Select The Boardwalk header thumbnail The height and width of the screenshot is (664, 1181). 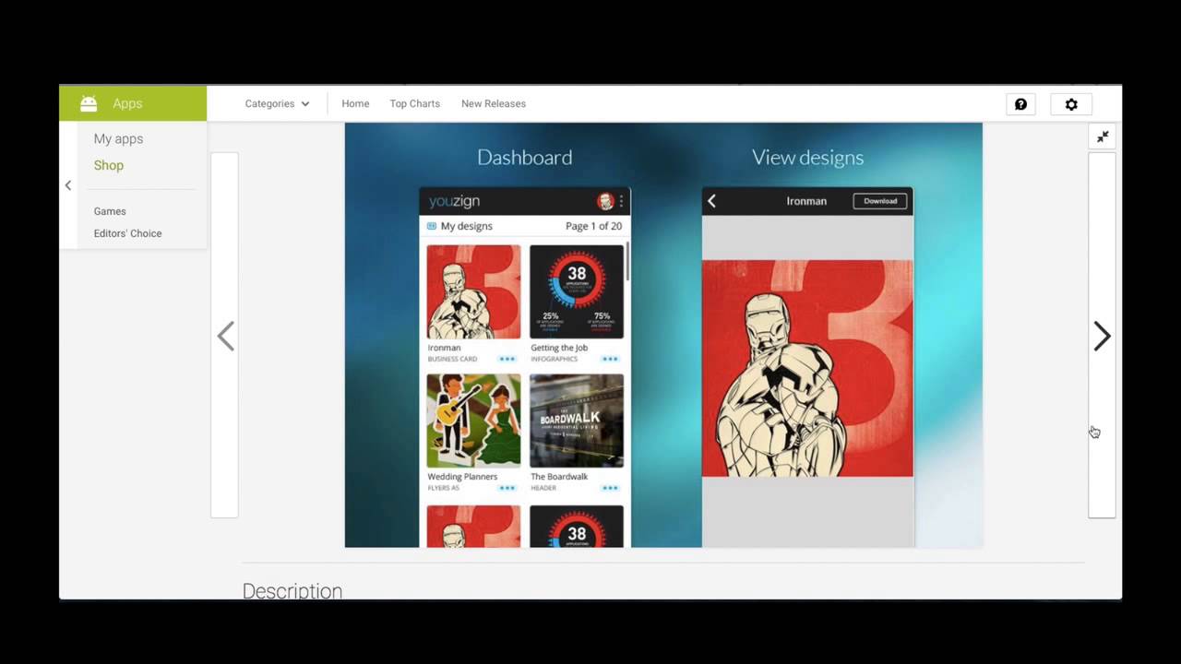pyautogui.click(x=577, y=421)
